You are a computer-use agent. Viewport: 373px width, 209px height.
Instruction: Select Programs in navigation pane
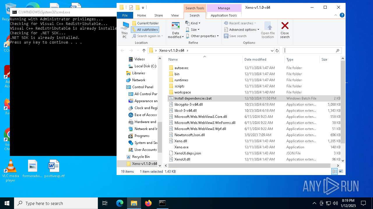point(142,136)
